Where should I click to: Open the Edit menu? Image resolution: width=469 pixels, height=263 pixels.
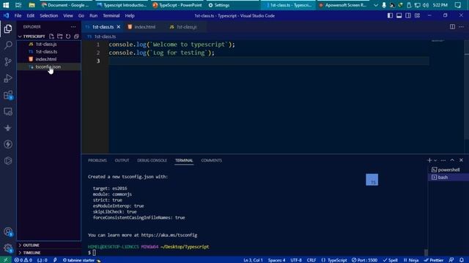(31, 15)
